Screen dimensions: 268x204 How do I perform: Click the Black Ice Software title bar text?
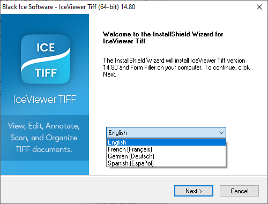[28, 7]
